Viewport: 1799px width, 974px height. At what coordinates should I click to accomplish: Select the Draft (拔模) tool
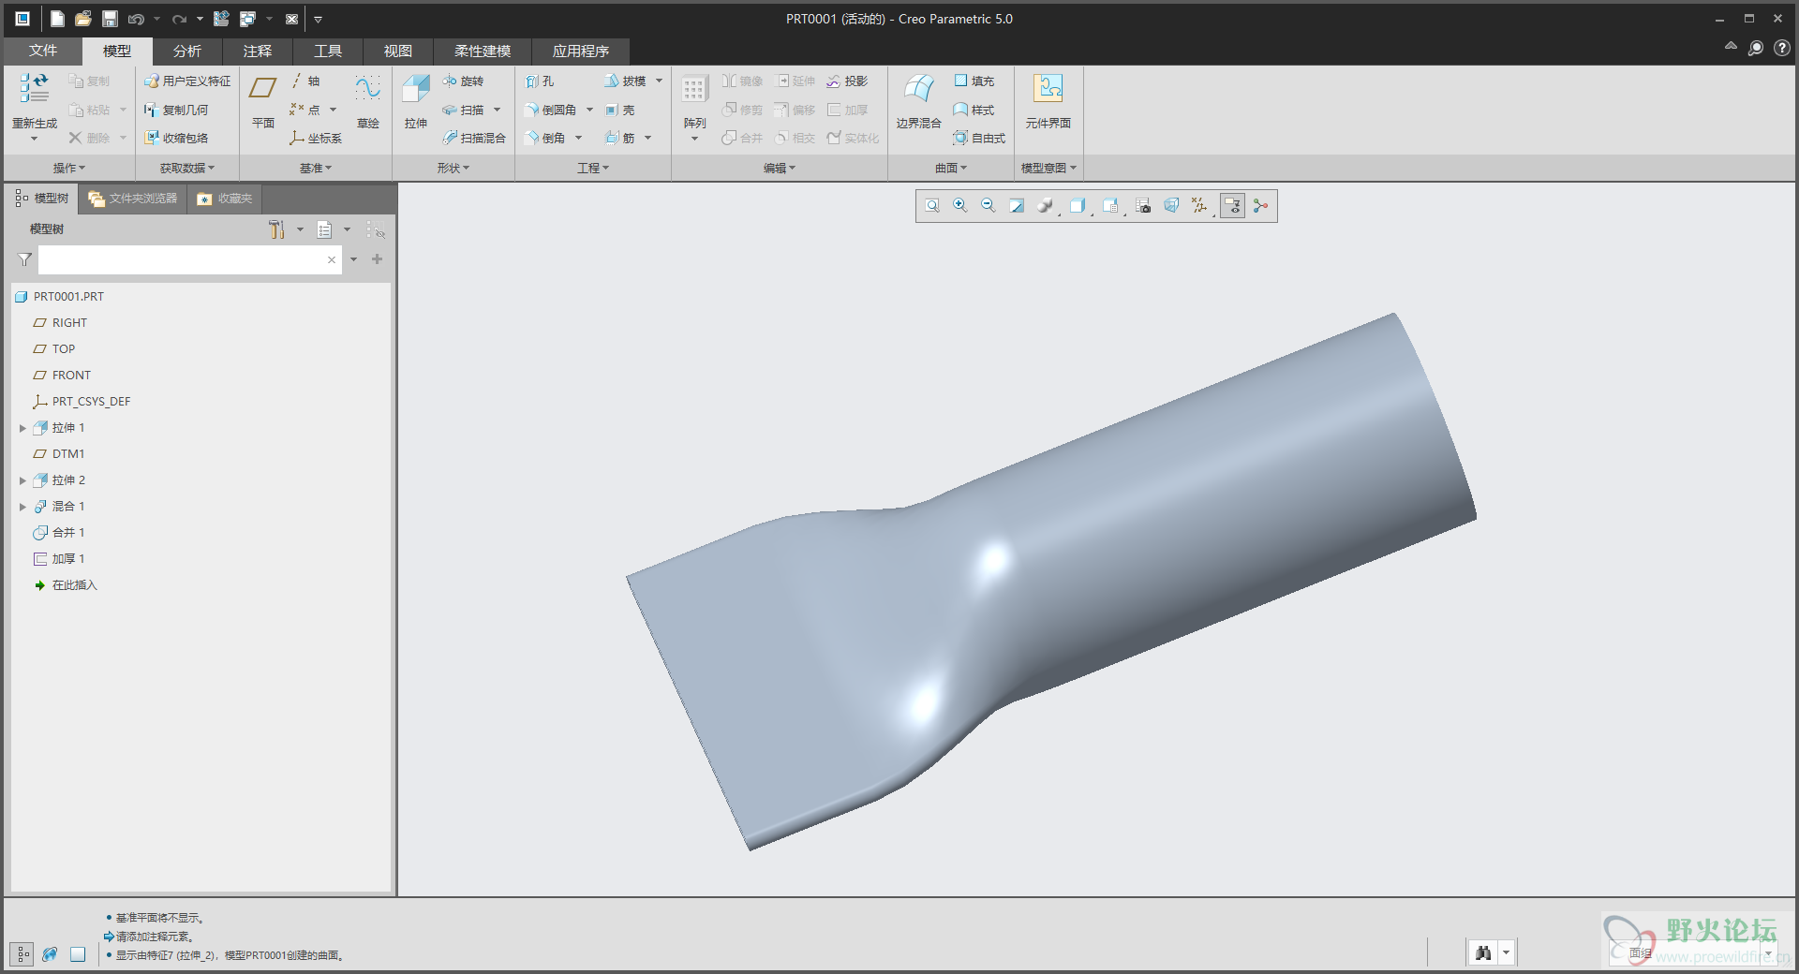coord(626,81)
